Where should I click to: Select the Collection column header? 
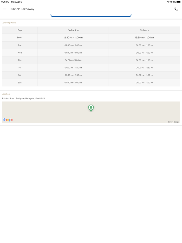click(x=73, y=30)
